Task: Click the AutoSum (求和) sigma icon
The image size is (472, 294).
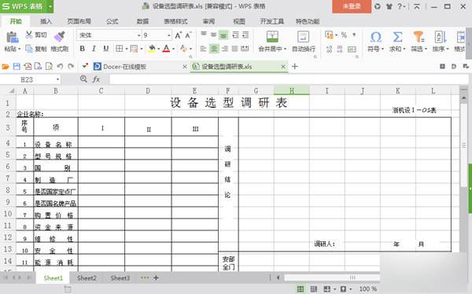Action: 397,37
